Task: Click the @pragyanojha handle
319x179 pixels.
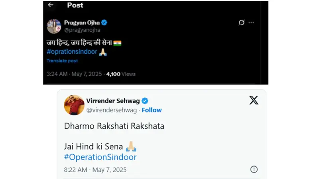Action: tap(82, 30)
